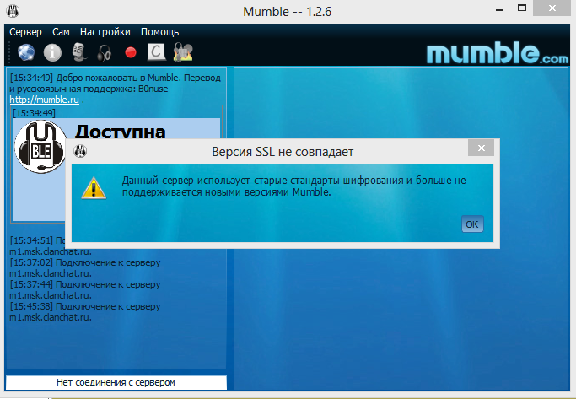This screenshot has width=576, height=399.
Task: Open the server information icon
Action: coord(52,52)
